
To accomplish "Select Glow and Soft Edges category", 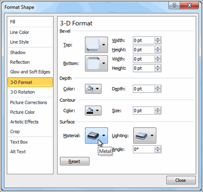I will pyautogui.click(x=30, y=72).
